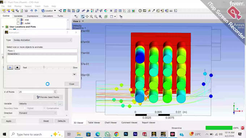Select the Pan viewer tool

point(87,17)
